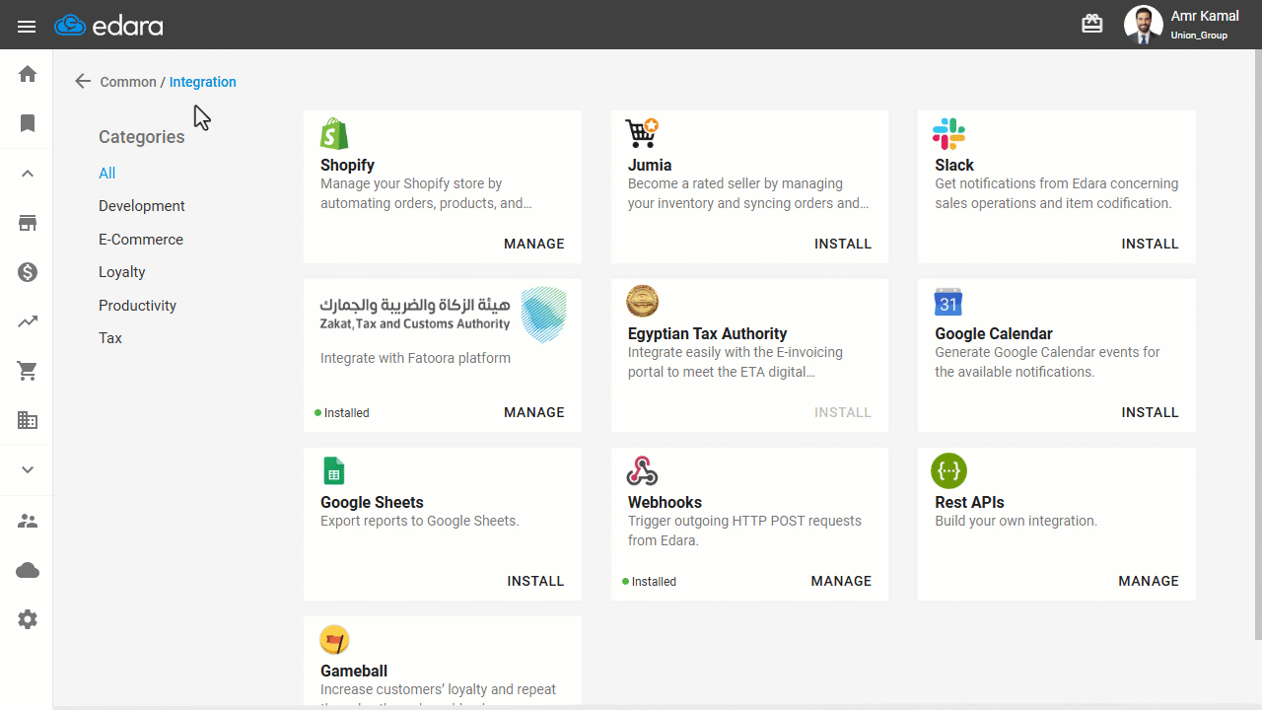Image resolution: width=1262 pixels, height=710 pixels.
Task: Open bookmarks icon in sidebar
Action: click(x=28, y=123)
